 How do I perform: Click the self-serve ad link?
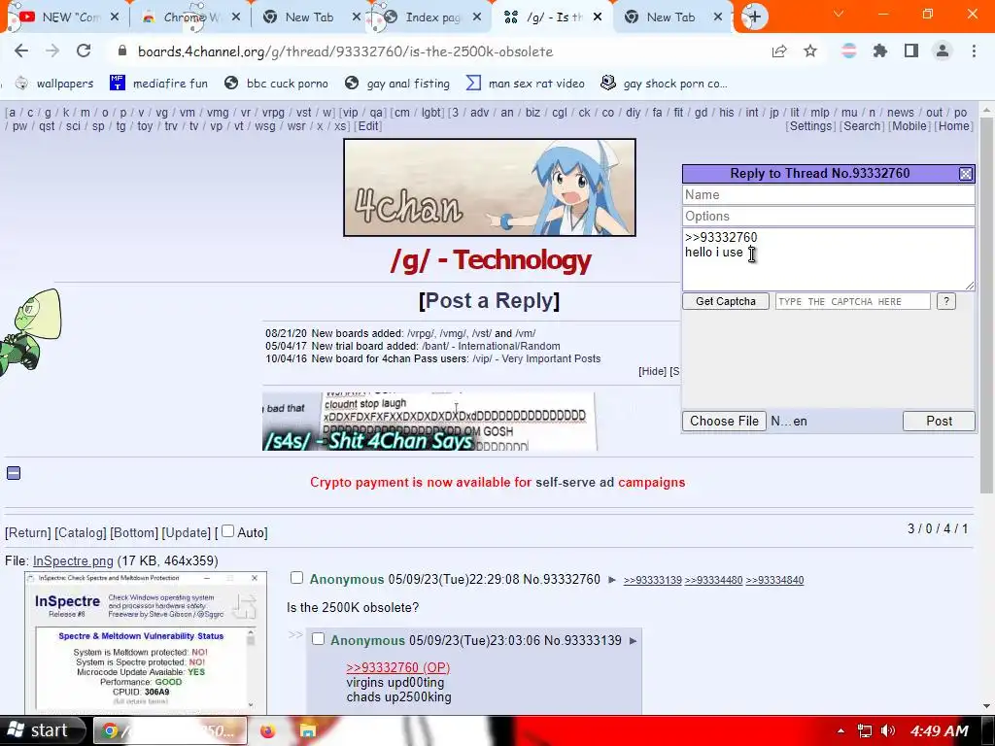click(x=574, y=483)
